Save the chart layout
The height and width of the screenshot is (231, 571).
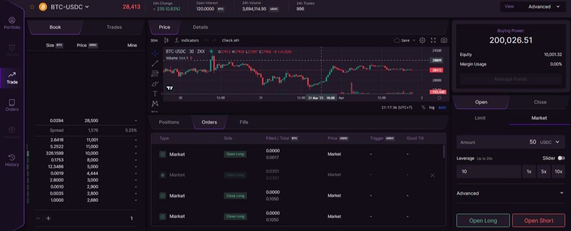[402, 40]
